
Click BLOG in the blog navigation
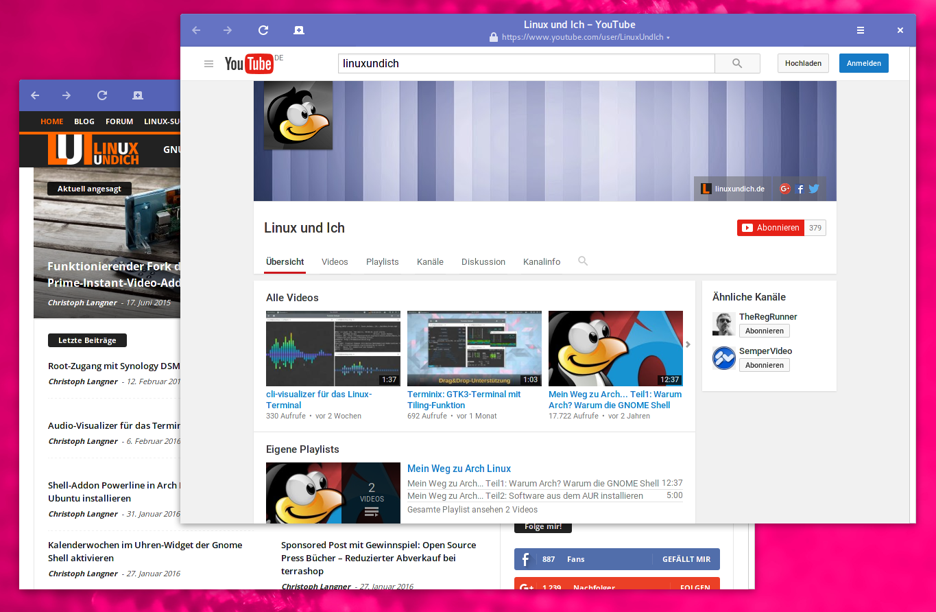click(84, 121)
